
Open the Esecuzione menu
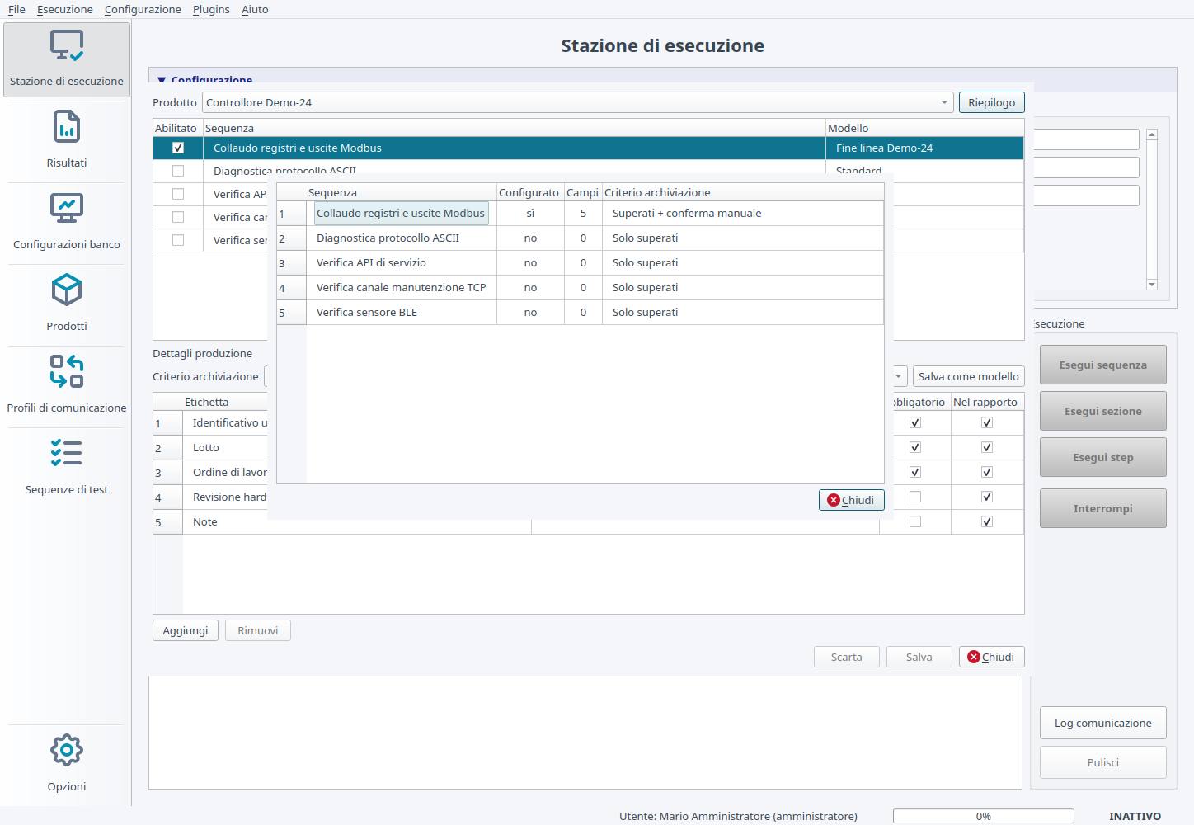[x=65, y=9]
